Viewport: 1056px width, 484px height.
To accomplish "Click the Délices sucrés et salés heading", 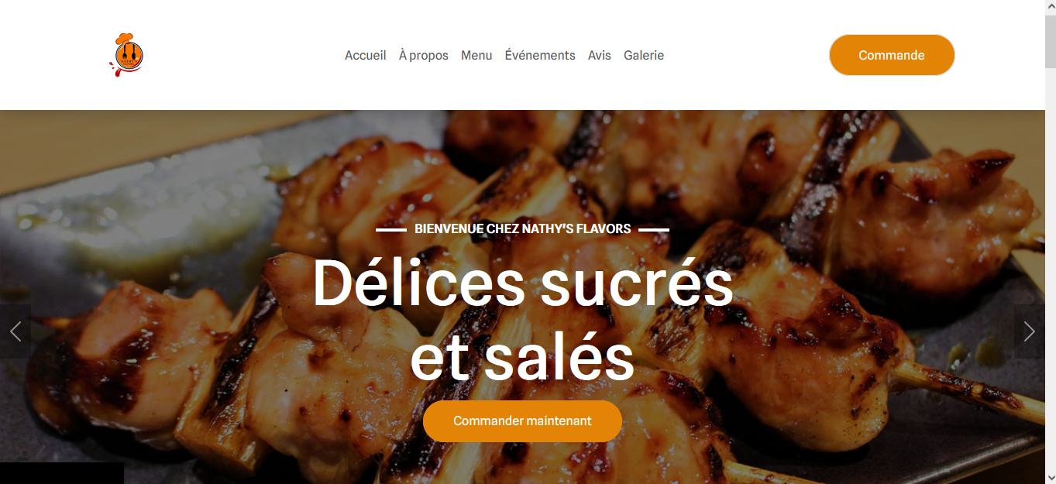I will point(522,319).
